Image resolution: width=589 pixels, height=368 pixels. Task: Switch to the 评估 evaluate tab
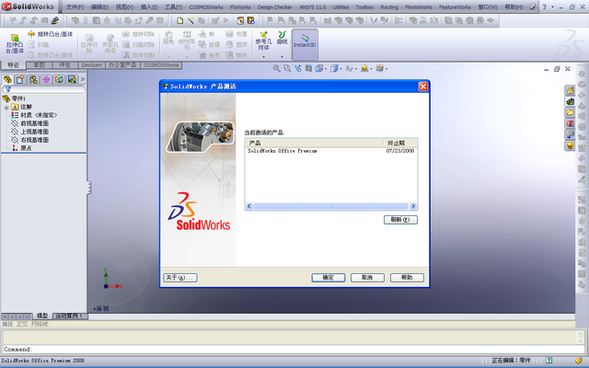(64, 65)
